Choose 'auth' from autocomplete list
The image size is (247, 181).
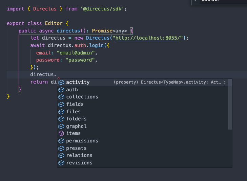[143, 90]
